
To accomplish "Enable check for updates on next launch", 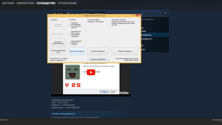I will pos(69,25).
